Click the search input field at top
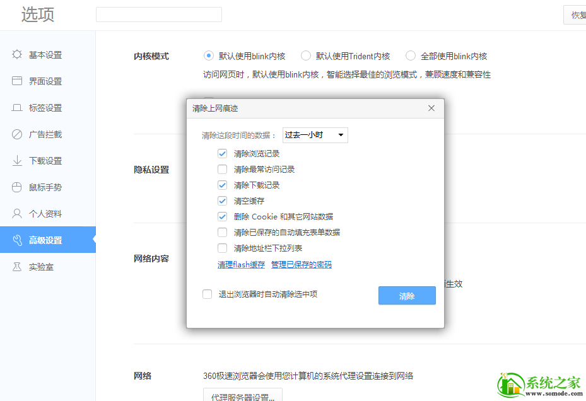The height and width of the screenshot is (401, 586). (x=158, y=14)
